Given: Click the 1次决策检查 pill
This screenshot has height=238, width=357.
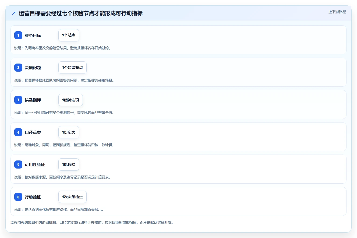Looking at the screenshot, I should tap(72, 197).
